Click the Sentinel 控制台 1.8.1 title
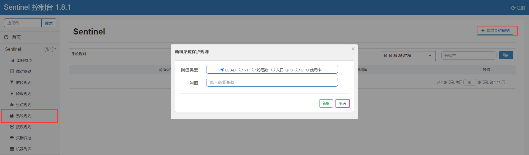The image size is (529, 155). coord(37,7)
